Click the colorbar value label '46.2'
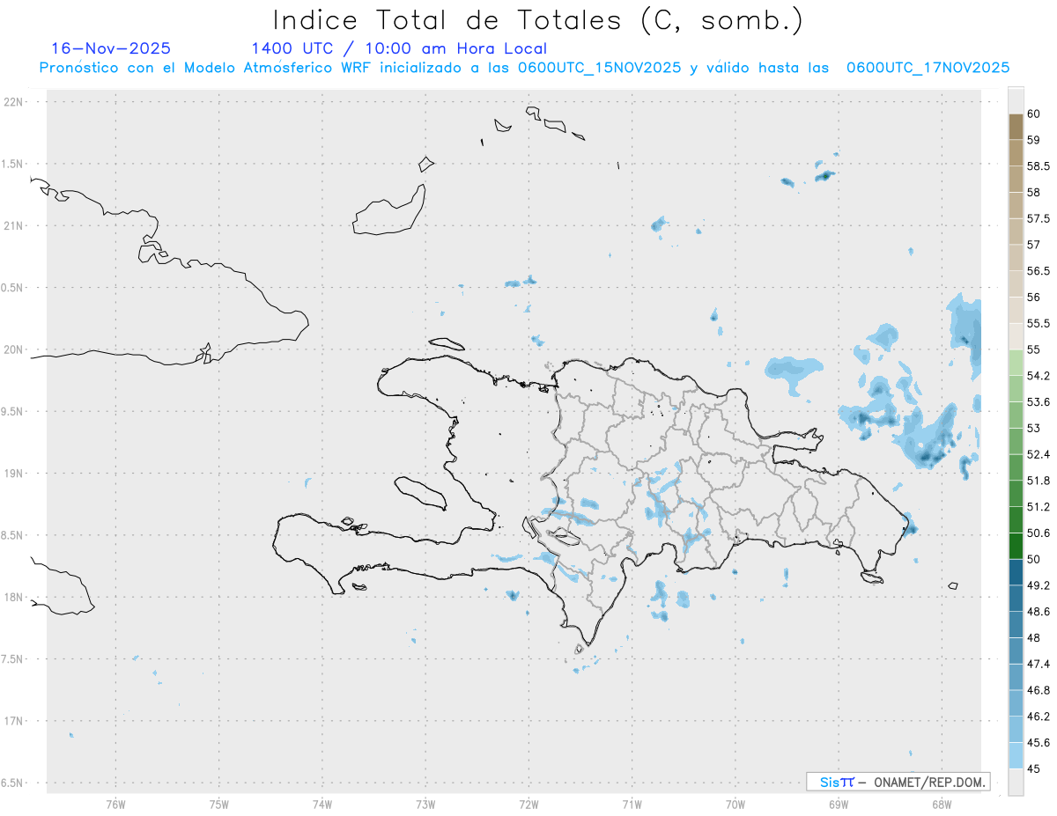 [x=1038, y=717]
